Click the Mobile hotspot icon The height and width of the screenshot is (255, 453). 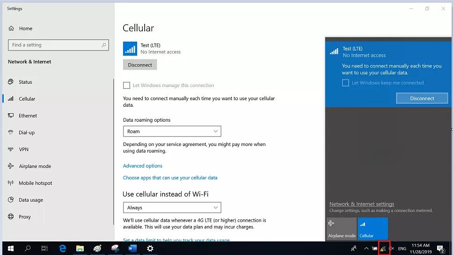click(11, 183)
